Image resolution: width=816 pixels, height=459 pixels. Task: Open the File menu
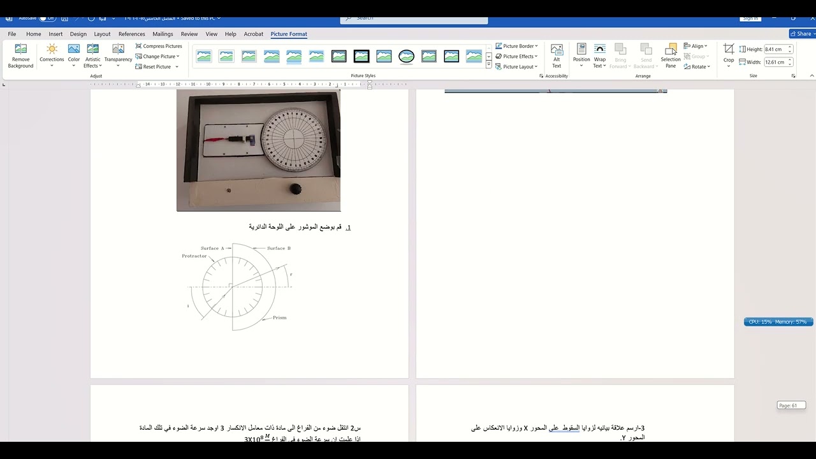click(12, 34)
